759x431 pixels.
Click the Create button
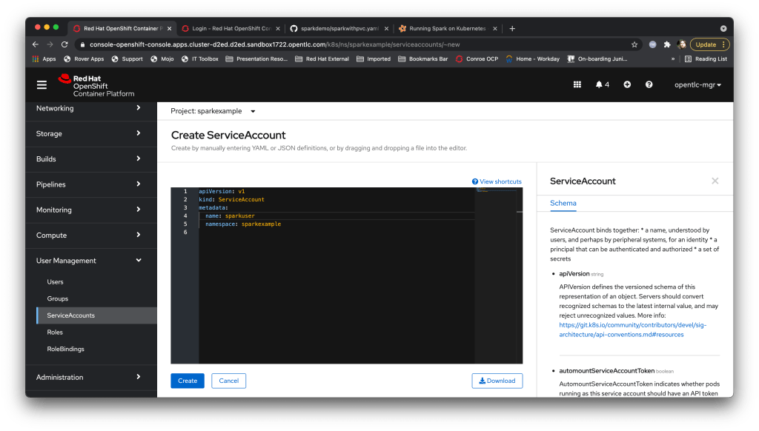(188, 381)
